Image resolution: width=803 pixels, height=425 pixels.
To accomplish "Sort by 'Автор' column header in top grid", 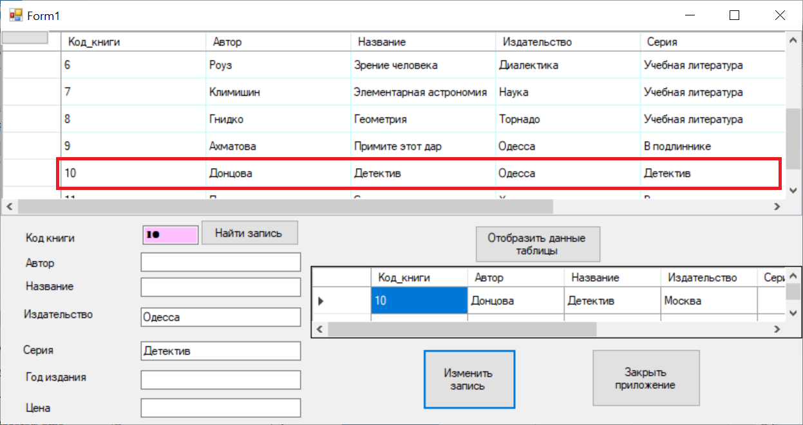I will pos(278,42).
